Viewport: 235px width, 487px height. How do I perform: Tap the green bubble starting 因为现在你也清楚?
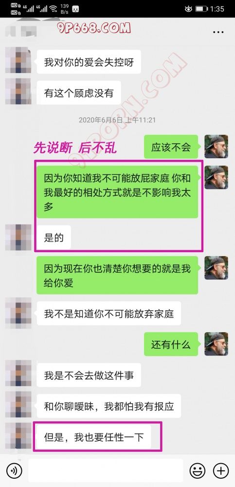[117, 275]
